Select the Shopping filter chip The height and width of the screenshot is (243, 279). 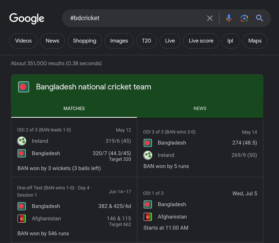84,41
